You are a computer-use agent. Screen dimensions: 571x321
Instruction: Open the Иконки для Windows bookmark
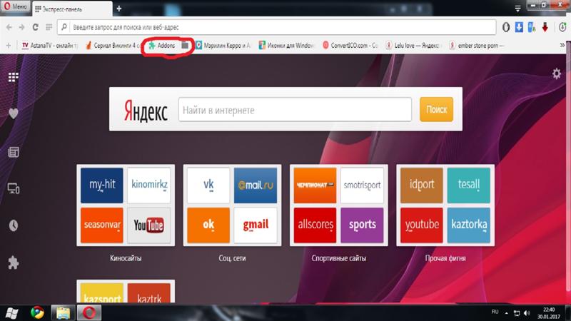(287, 46)
